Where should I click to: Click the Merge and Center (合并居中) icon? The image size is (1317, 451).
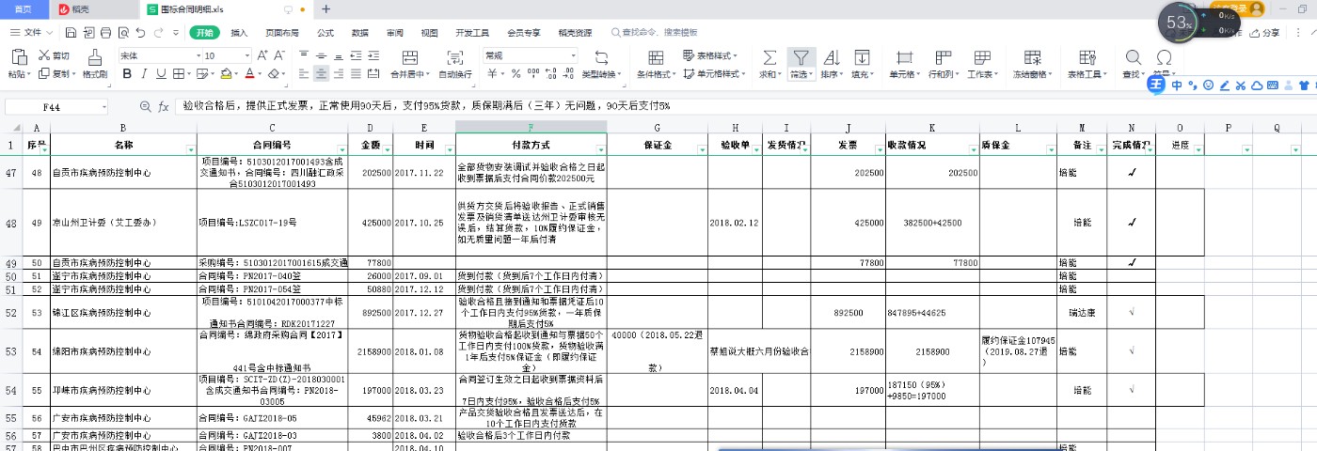point(409,57)
